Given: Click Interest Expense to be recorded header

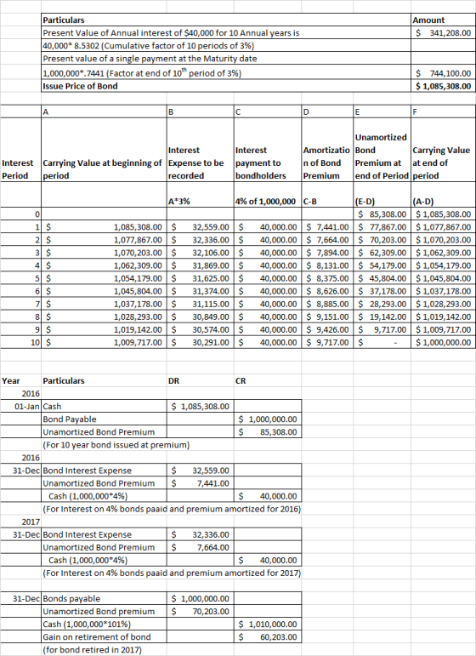Looking at the screenshot, I should (x=201, y=150).
